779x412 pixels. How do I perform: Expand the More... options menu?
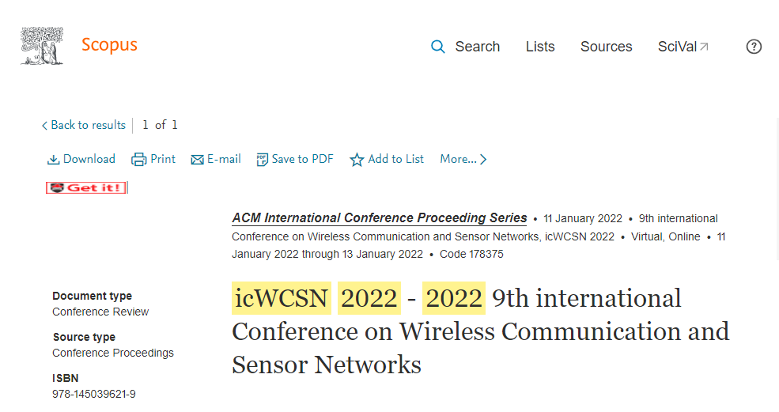463,159
